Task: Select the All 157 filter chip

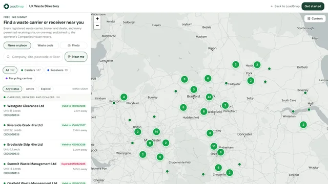Action: [10, 70]
